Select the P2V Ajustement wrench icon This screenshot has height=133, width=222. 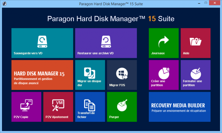click(x=58, y=105)
